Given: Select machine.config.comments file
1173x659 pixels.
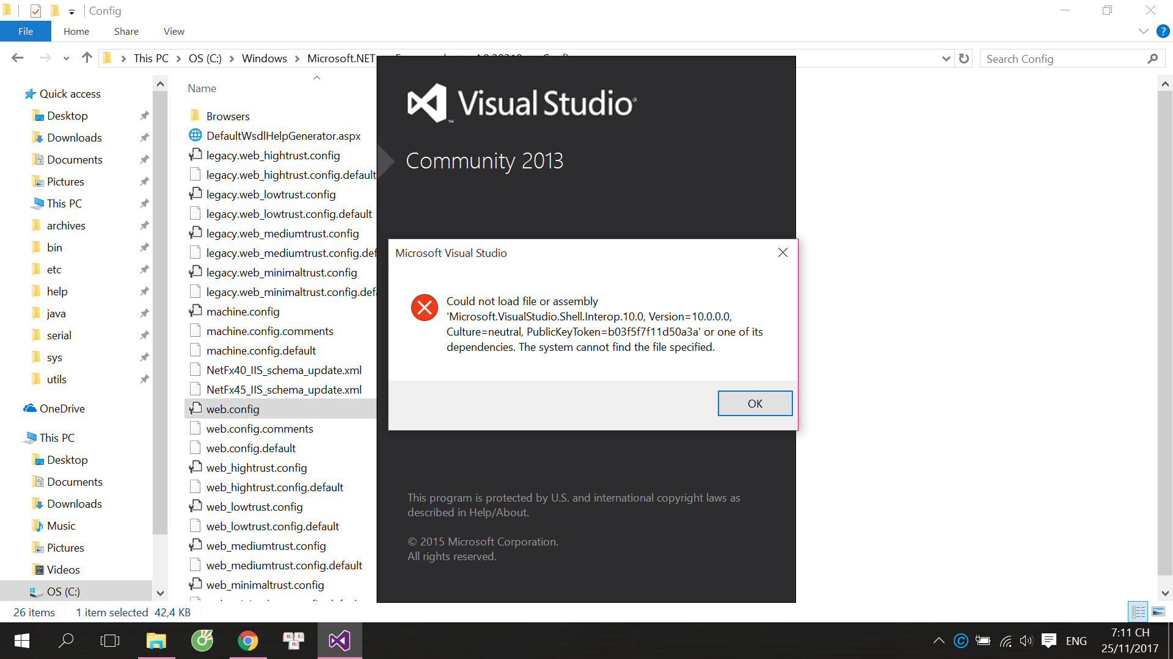Looking at the screenshot, I should (269, 331).
